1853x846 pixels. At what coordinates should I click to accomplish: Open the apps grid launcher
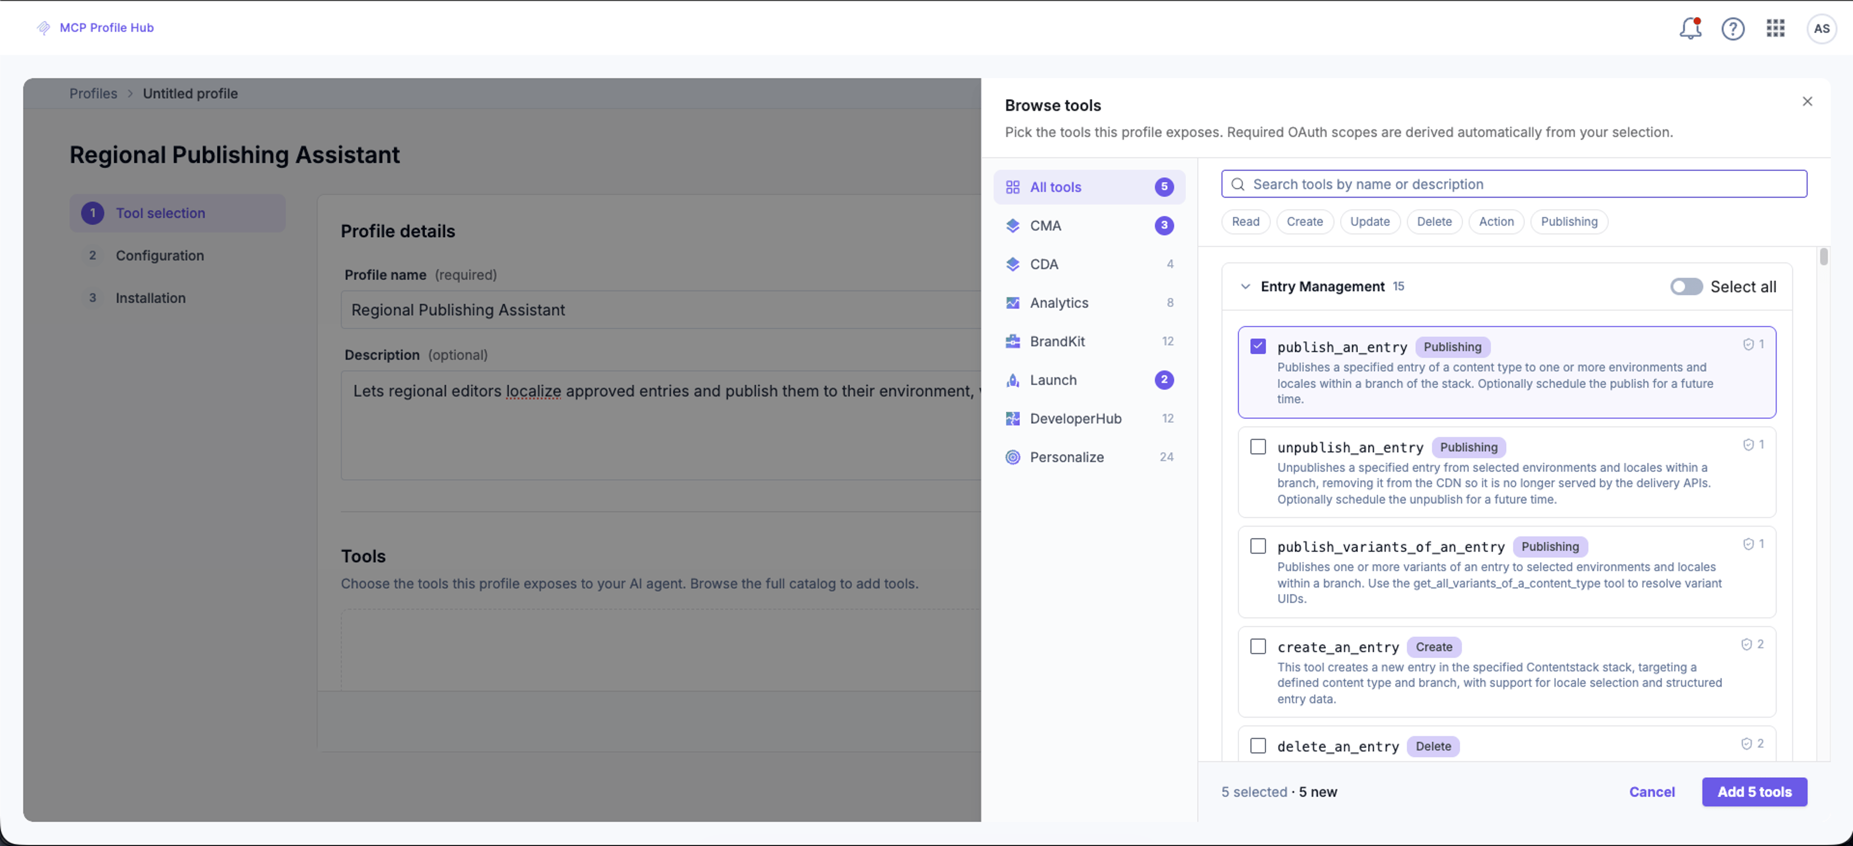click(x=1775, y=28)
